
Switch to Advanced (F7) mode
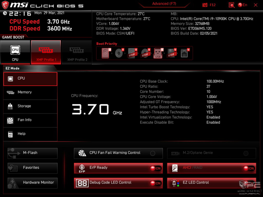click(x=164, y=4)
